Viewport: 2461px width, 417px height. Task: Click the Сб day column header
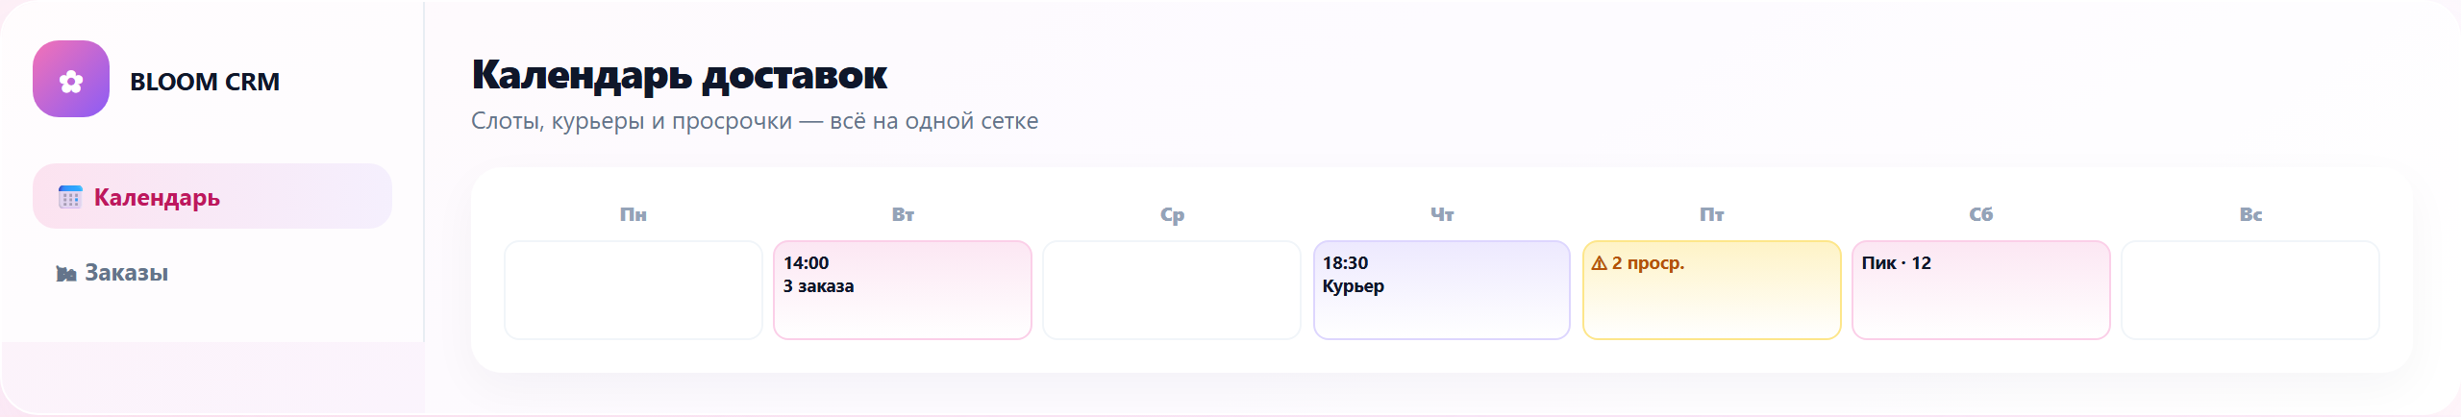coord(1981,214)
